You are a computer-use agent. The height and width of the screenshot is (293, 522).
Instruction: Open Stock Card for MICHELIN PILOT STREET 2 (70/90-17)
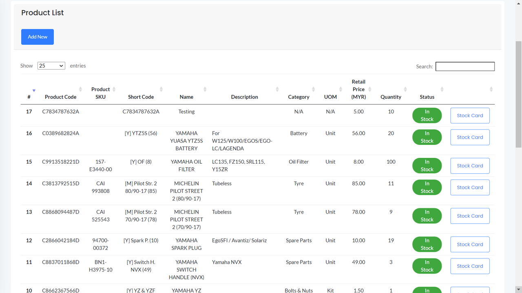pyautogui.click(x=470, y=216)
